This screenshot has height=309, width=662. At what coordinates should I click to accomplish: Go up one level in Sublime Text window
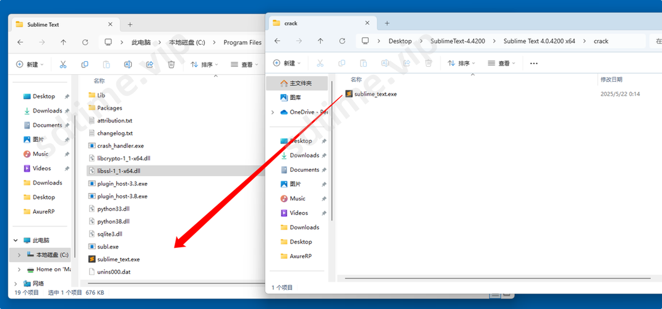[x=63, y=42]
